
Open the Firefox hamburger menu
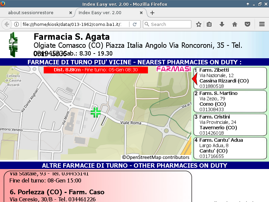click(262, 24)
